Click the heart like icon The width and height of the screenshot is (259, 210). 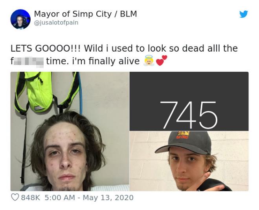(x=15, y=197)
